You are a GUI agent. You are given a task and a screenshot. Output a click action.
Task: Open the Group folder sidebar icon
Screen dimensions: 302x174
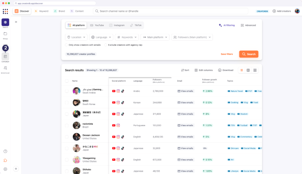(5, 34)
